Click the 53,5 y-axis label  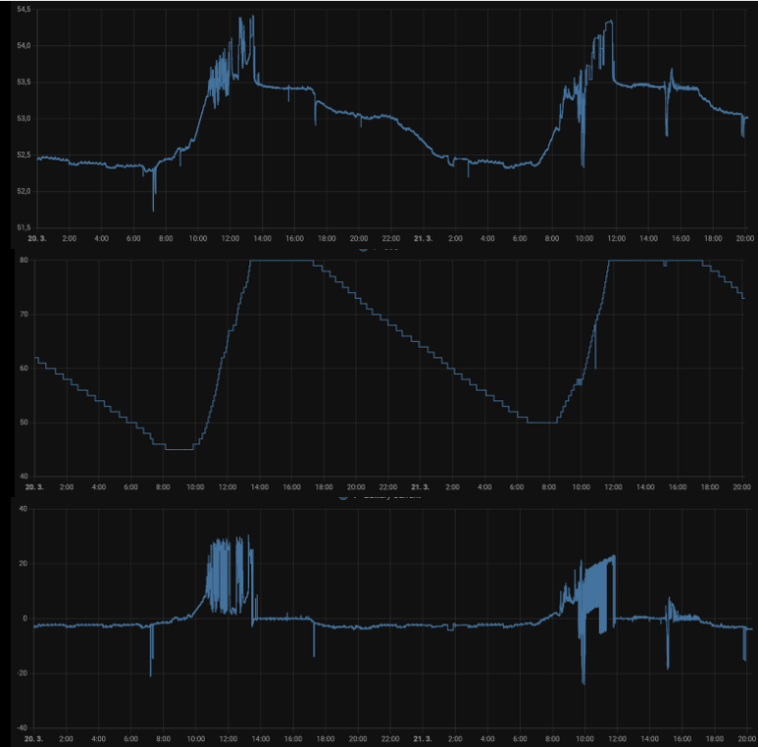[x=24, y=82]
